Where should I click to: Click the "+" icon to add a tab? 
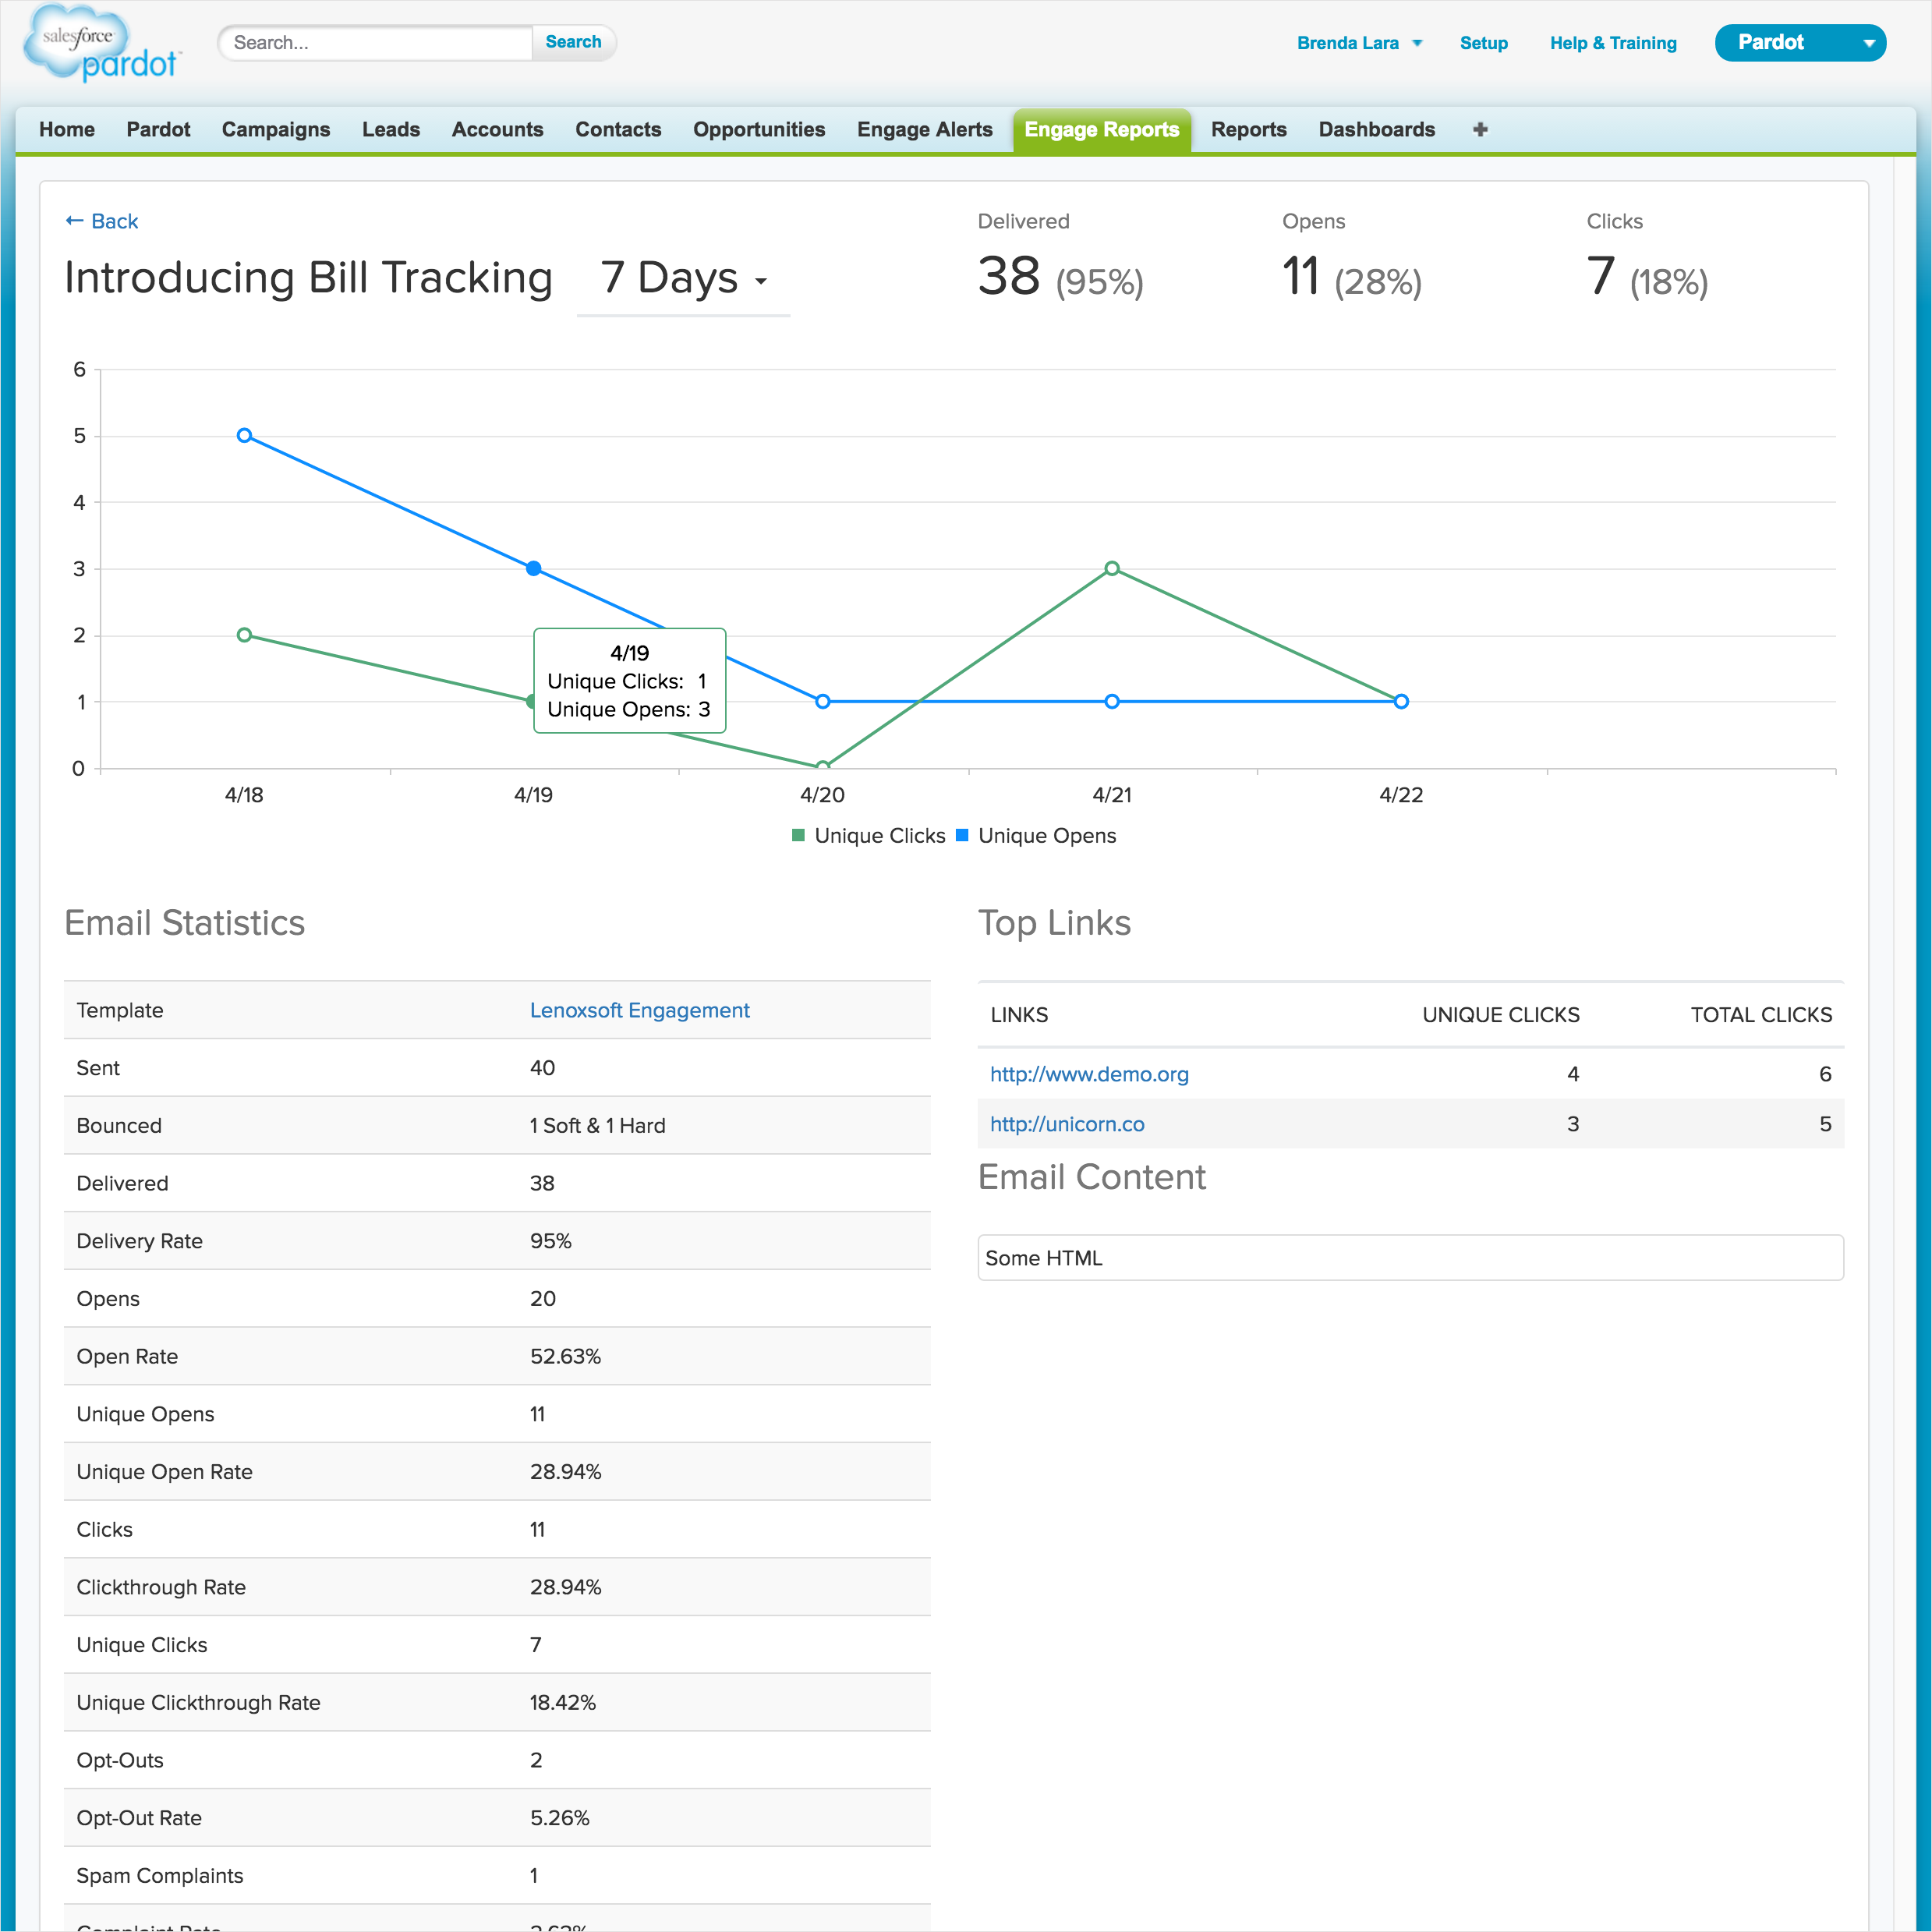click(x=1480, y=129)
